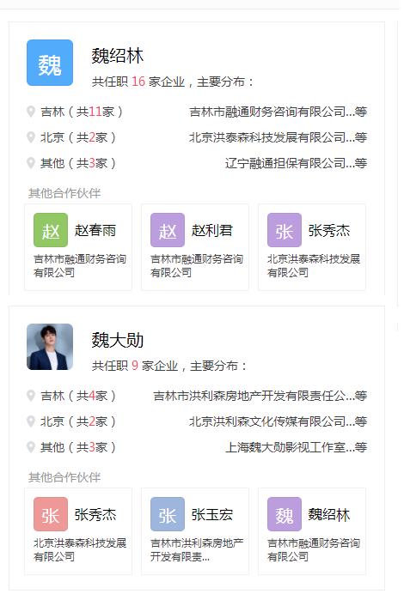Click the purple 赵 avatar of 赵利君
404x612 pixels.
click(168, 230)
